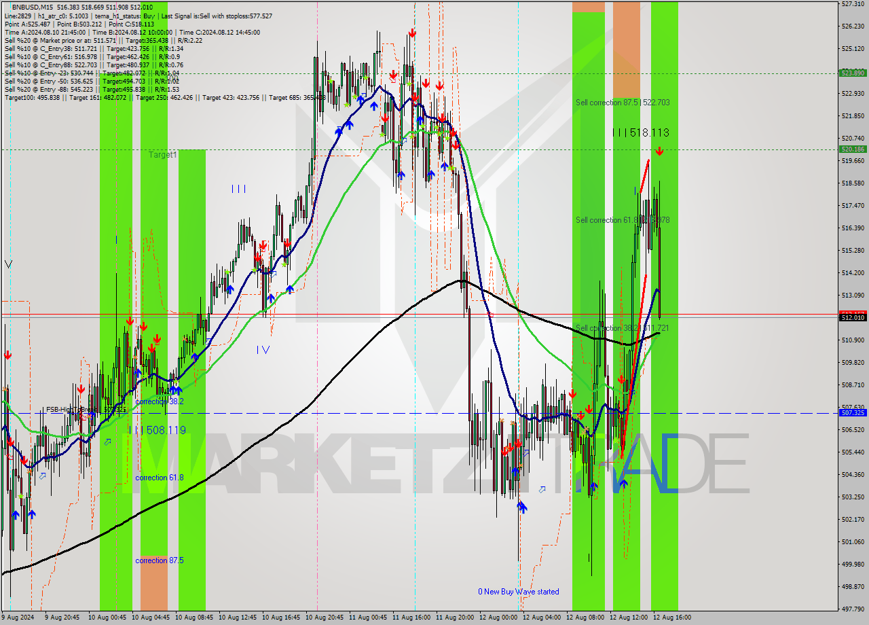The height and width of the screenshot is (625, 869).
Task: Click the red sell arrow above the latest candles
Action: coord(659,151)
